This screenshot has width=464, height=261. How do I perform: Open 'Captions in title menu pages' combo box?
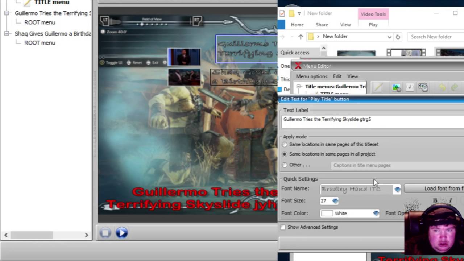point(397,165)
